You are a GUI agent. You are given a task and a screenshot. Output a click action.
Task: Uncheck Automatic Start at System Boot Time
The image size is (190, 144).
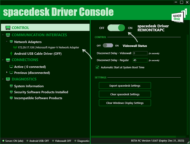coord(97,67)
